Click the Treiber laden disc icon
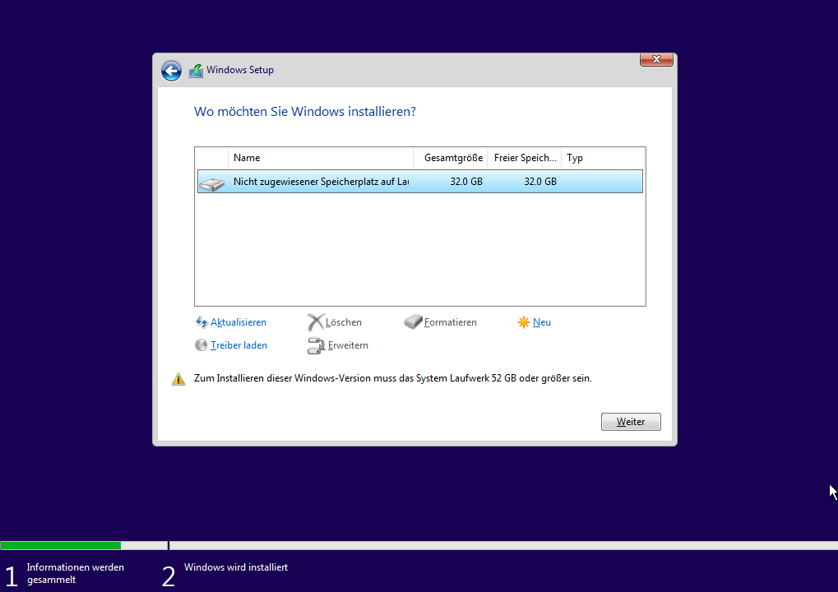The height and width of the screenshot is (592, 838). (x=201, y=345)
